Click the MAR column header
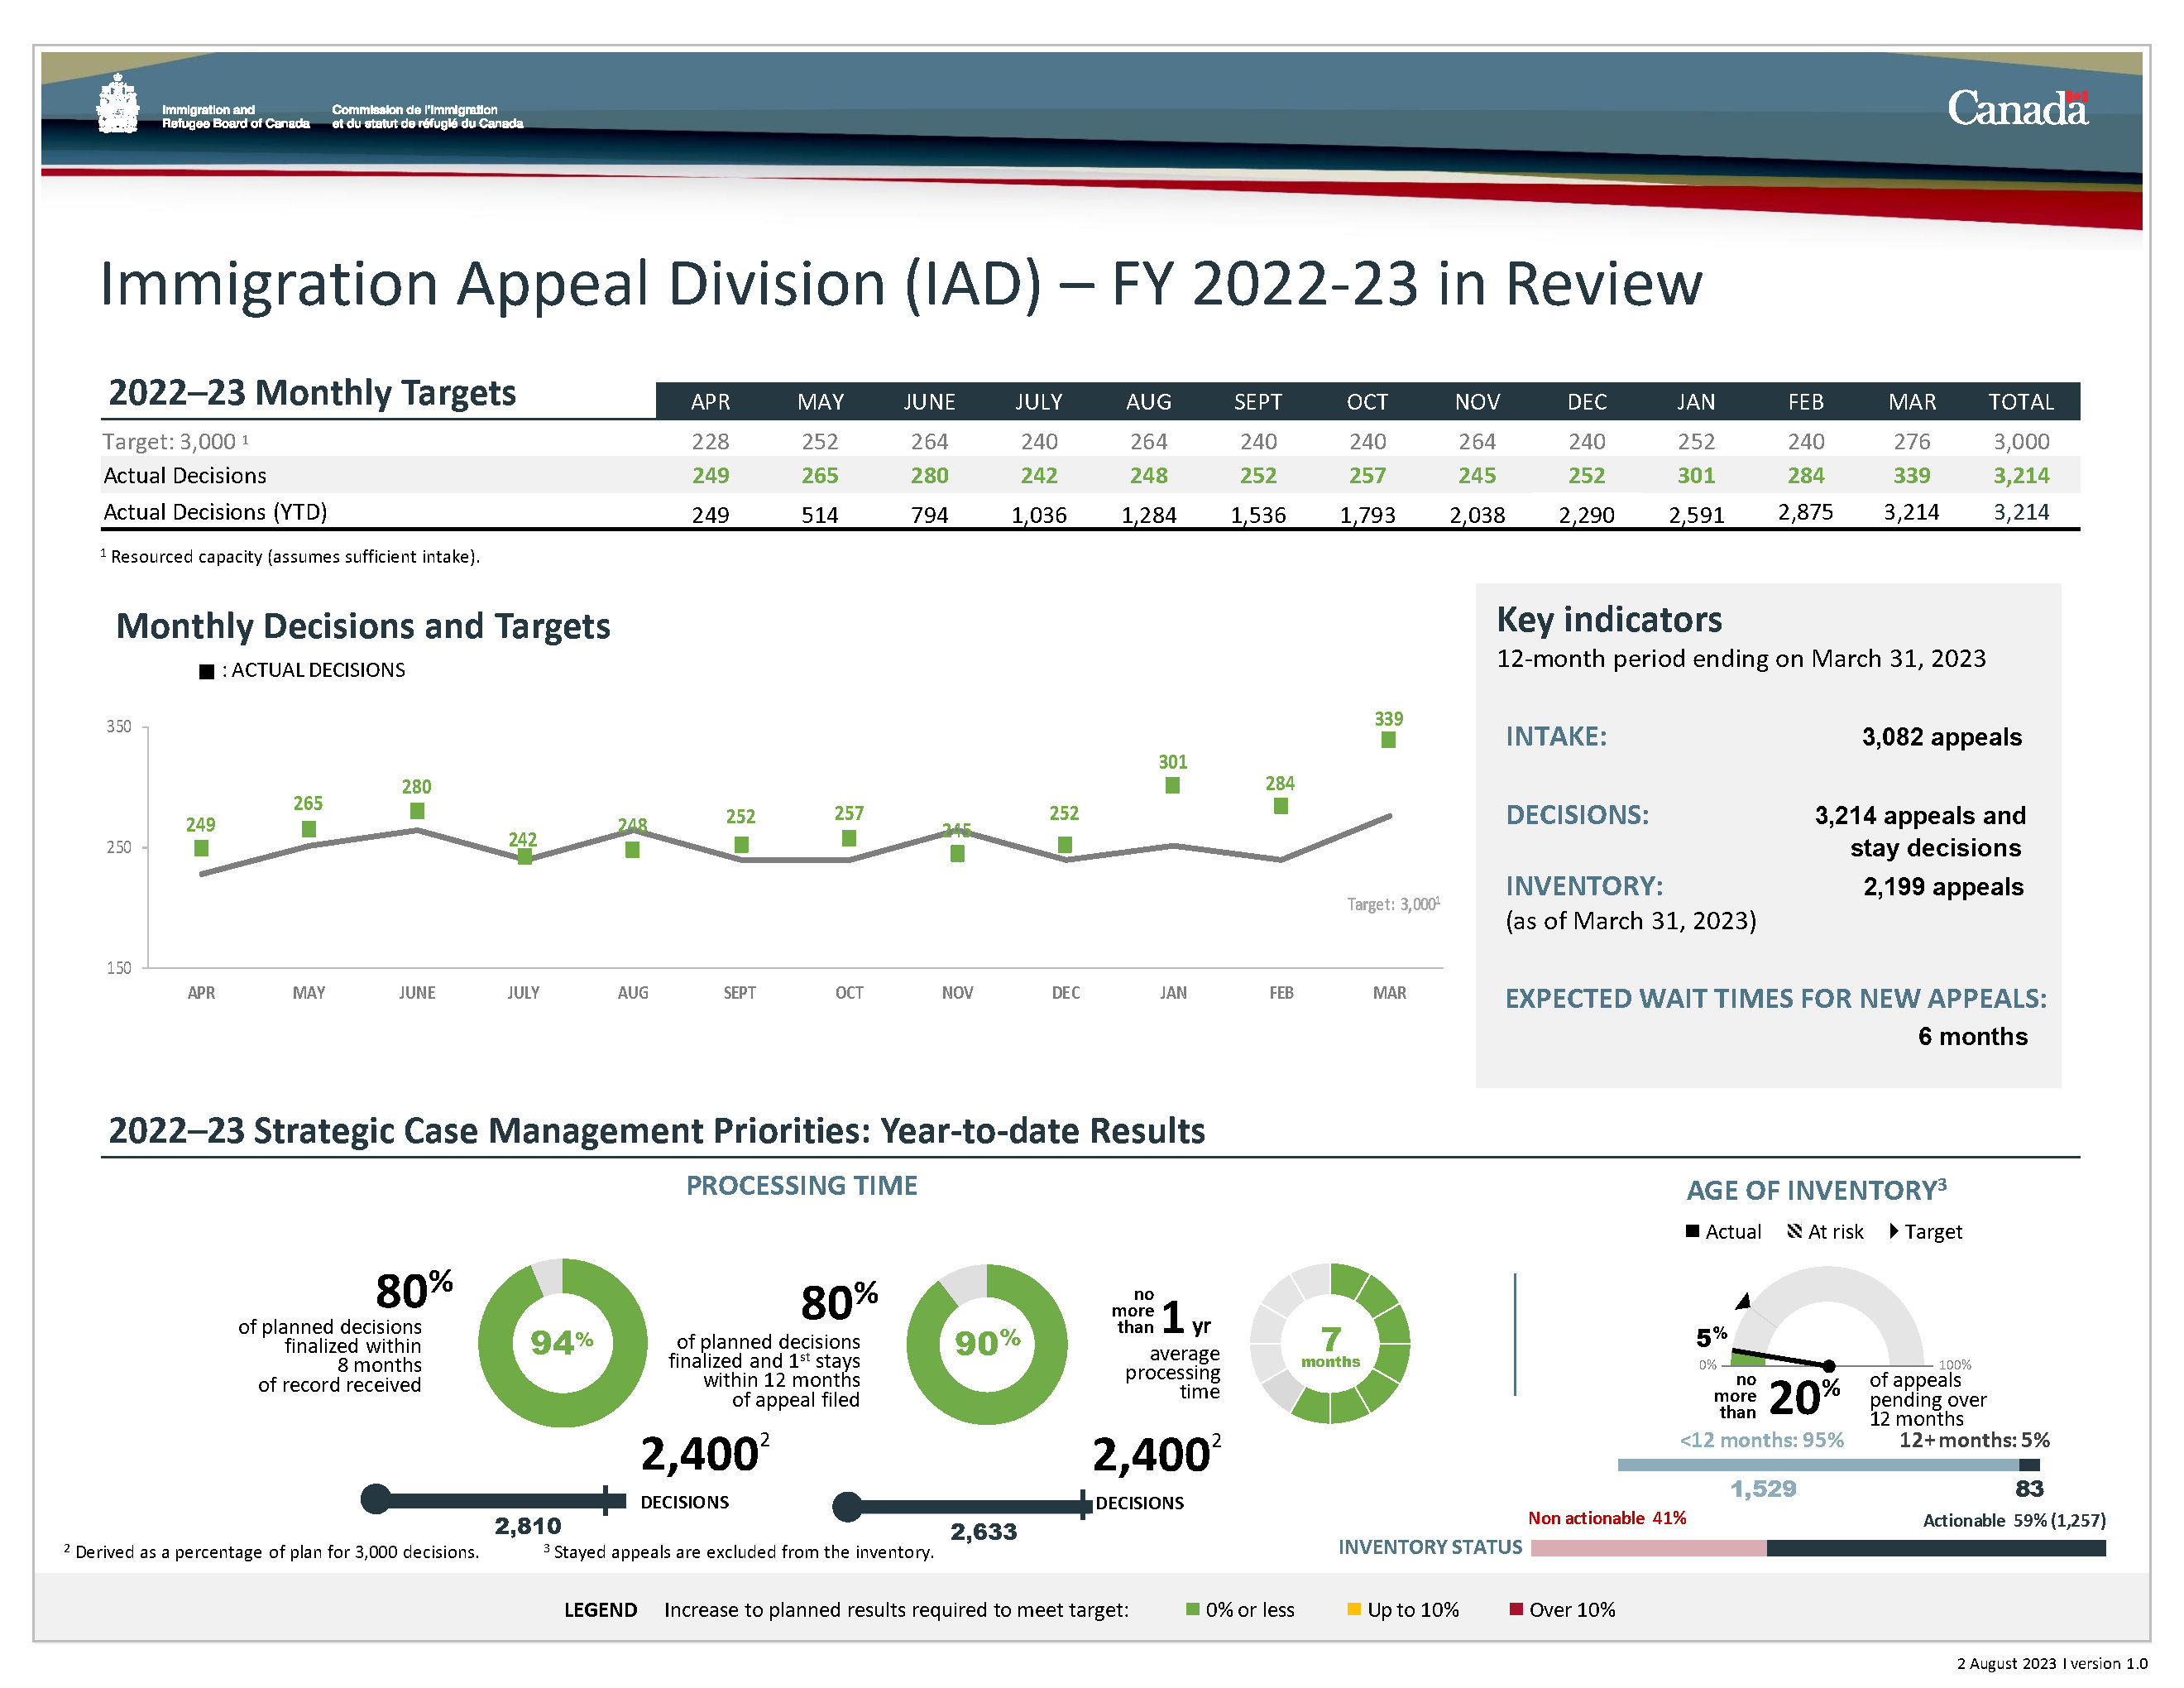 1911,402
